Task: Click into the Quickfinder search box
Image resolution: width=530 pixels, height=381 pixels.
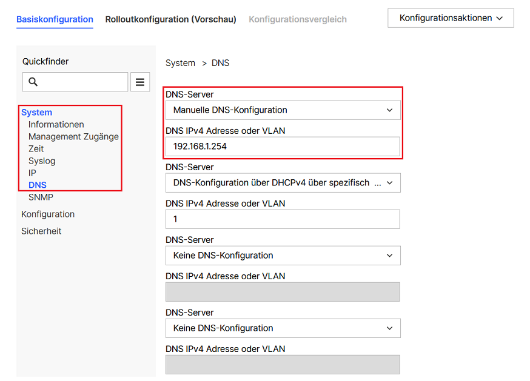Action: coord(82,82)
